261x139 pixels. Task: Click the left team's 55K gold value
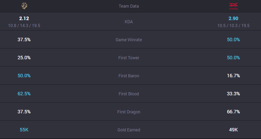click(x=24, y=130)
